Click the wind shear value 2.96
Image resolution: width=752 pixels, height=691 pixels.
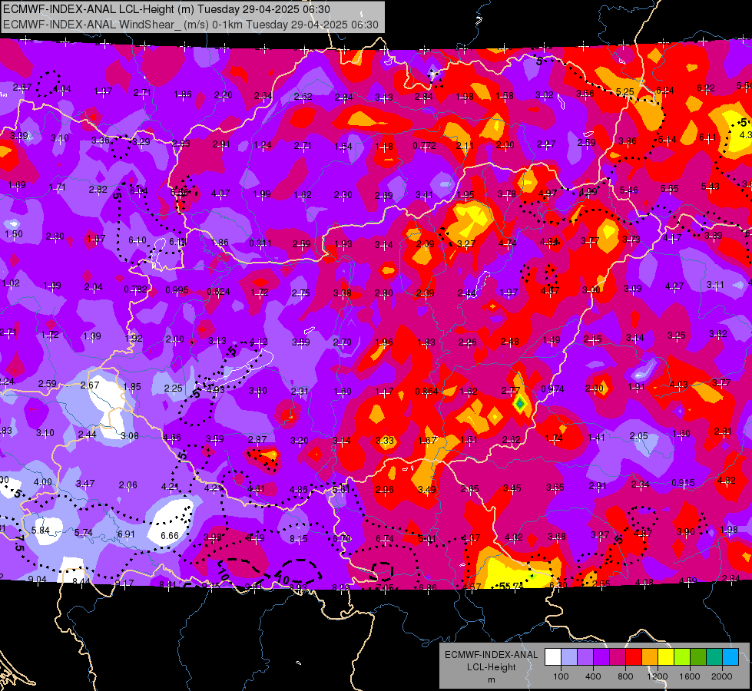click(385, 490)
